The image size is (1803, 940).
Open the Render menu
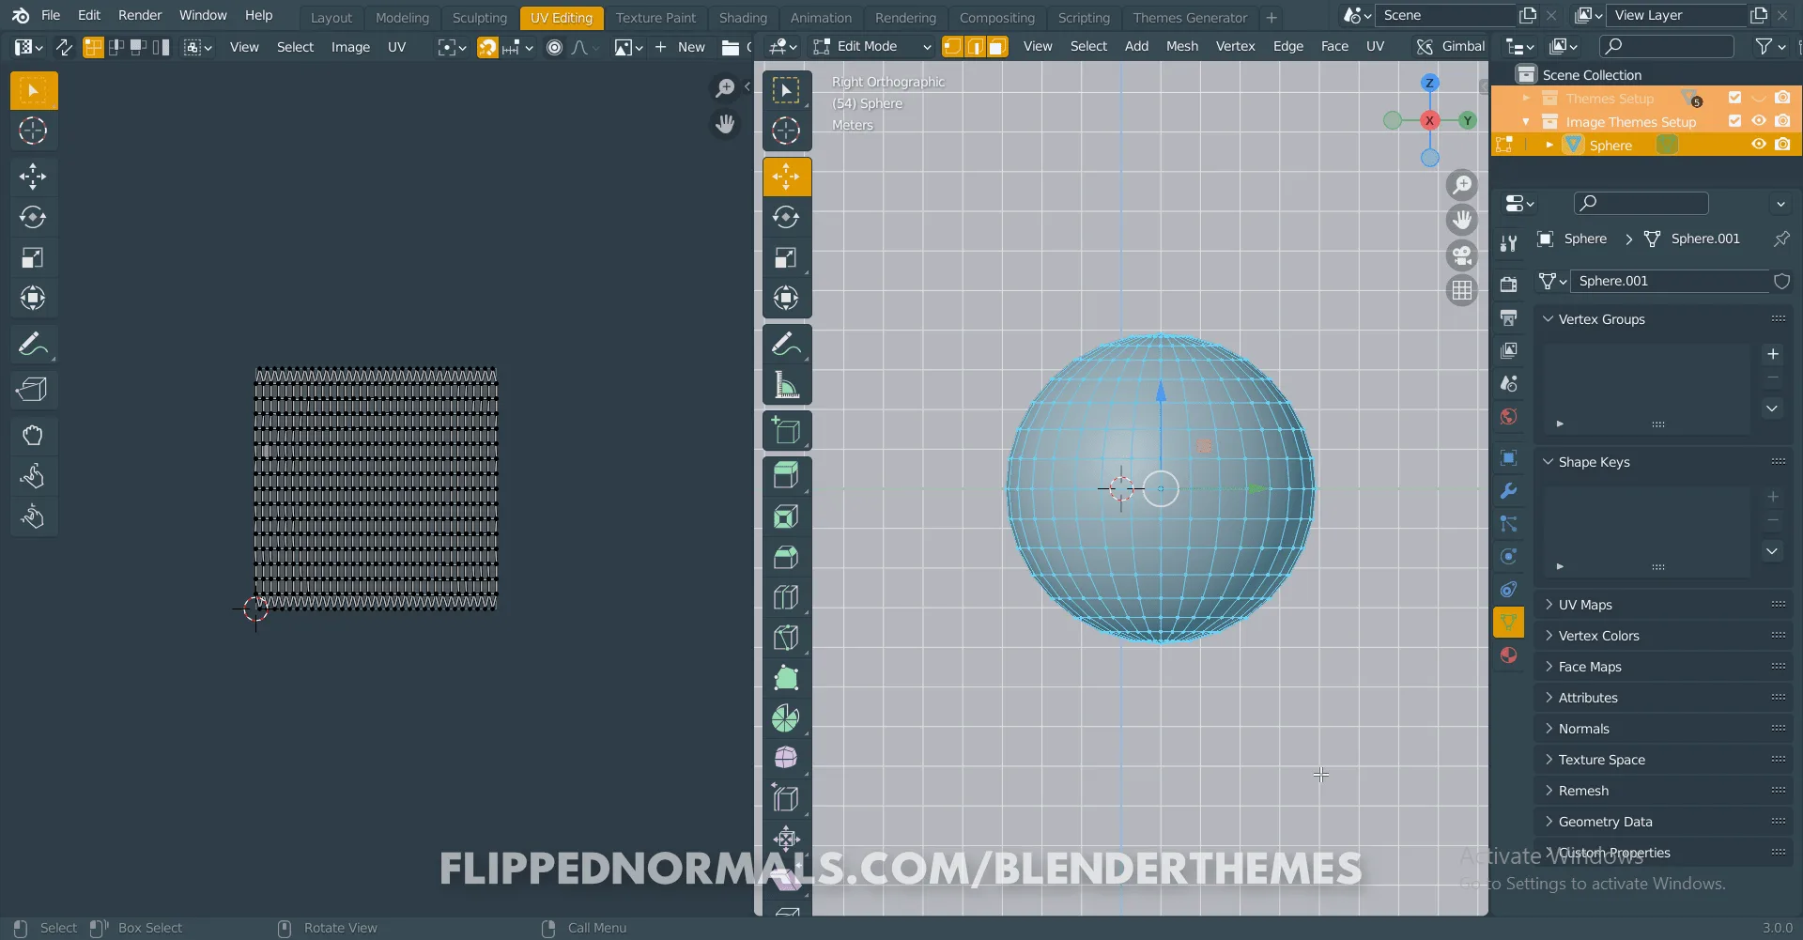click(x=140, y=15)
